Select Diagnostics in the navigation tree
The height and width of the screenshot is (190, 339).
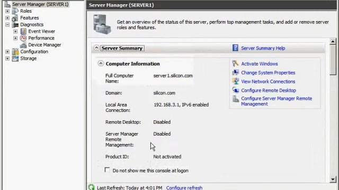coord(32,25)
